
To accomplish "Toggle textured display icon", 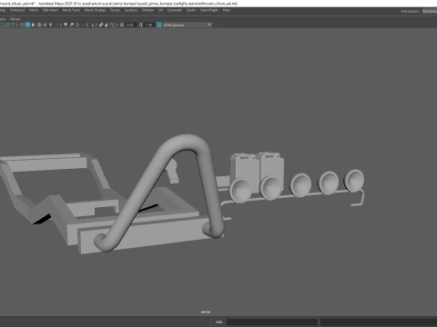I will point(45,25).
